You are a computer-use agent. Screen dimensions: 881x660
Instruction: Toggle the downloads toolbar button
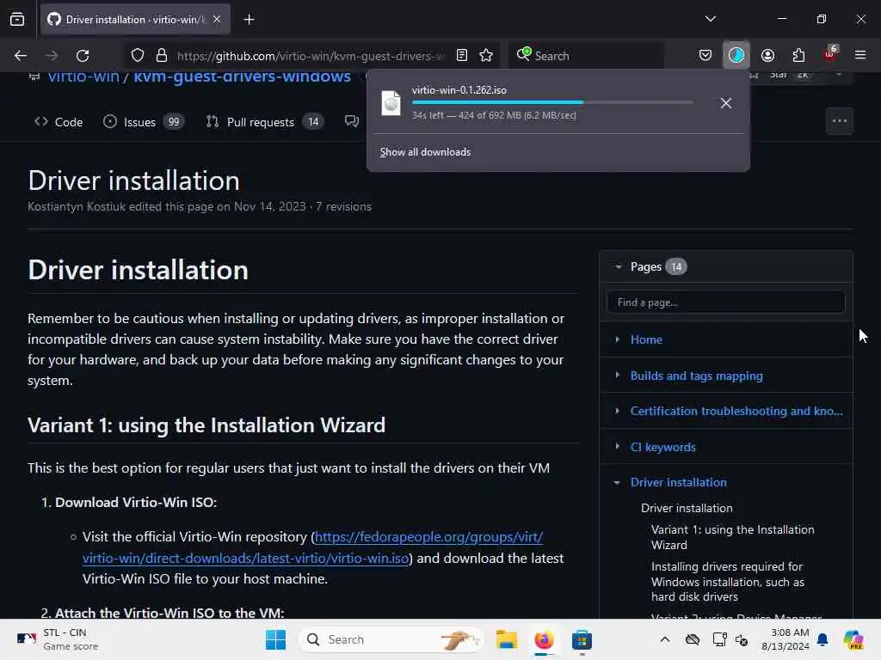(x=736, y=55)
